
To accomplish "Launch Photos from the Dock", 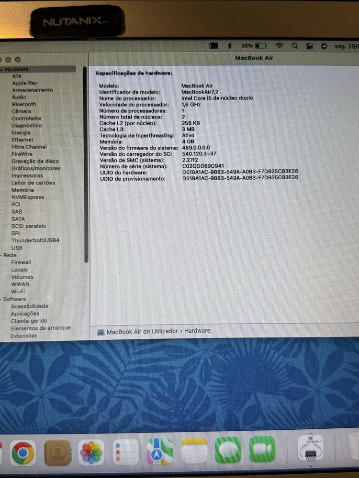I will click(91, 452).
